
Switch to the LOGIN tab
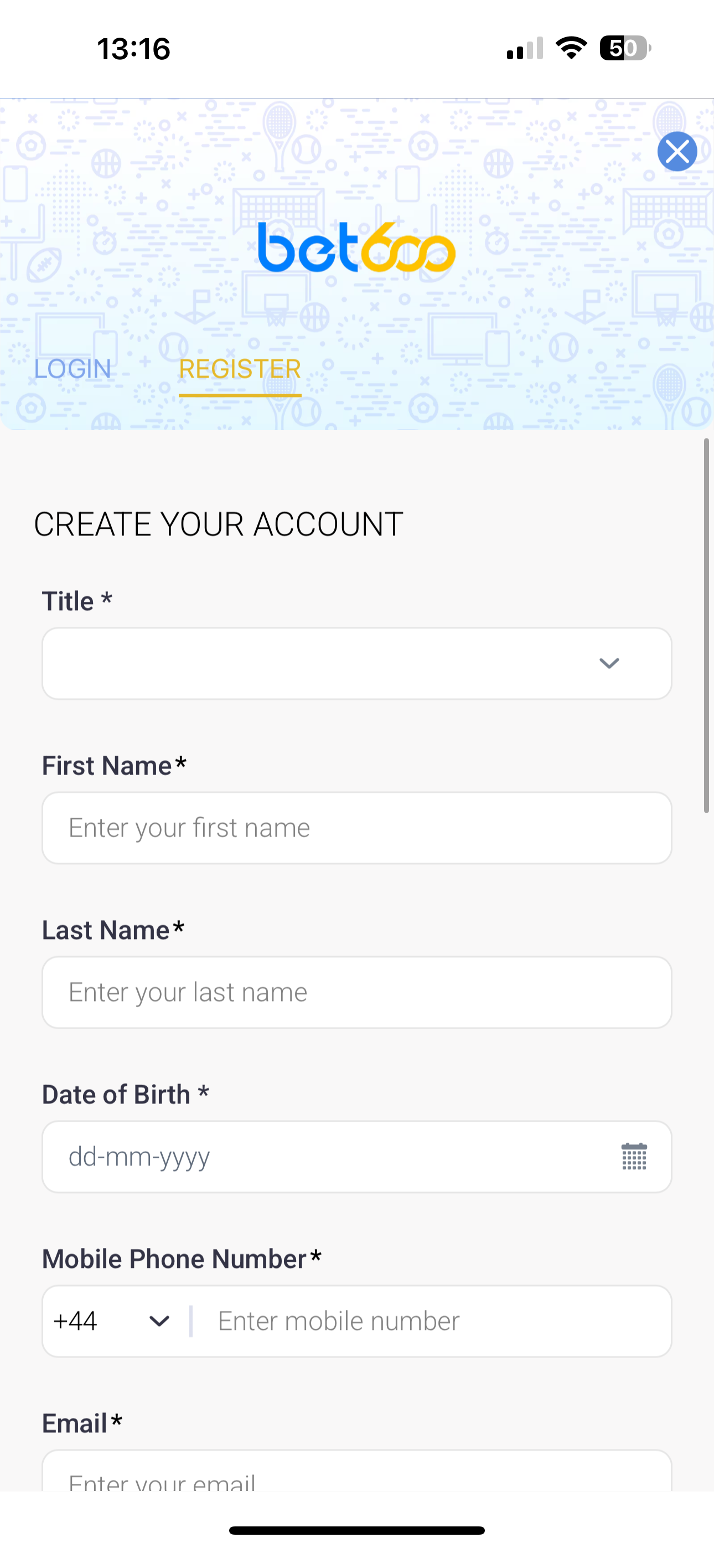click(x=72, y=368)
